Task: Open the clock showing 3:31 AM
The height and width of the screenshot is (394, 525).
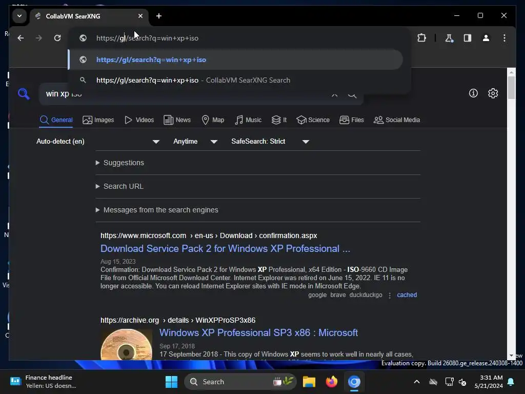Action: 489,382
